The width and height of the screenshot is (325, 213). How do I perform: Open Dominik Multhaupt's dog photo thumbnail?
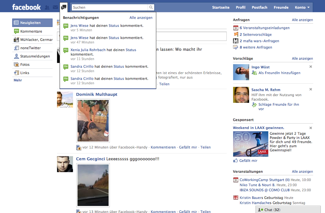click(93, 121)
